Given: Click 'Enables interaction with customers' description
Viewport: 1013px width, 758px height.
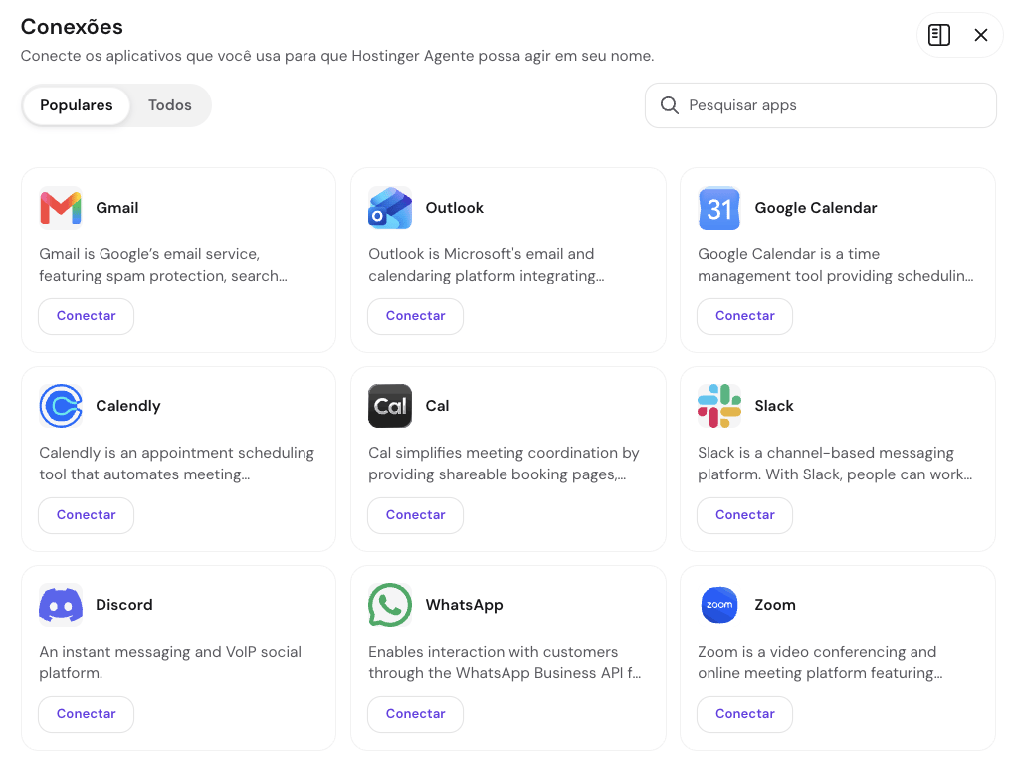Looking at the screenshot, I should 505,663.
